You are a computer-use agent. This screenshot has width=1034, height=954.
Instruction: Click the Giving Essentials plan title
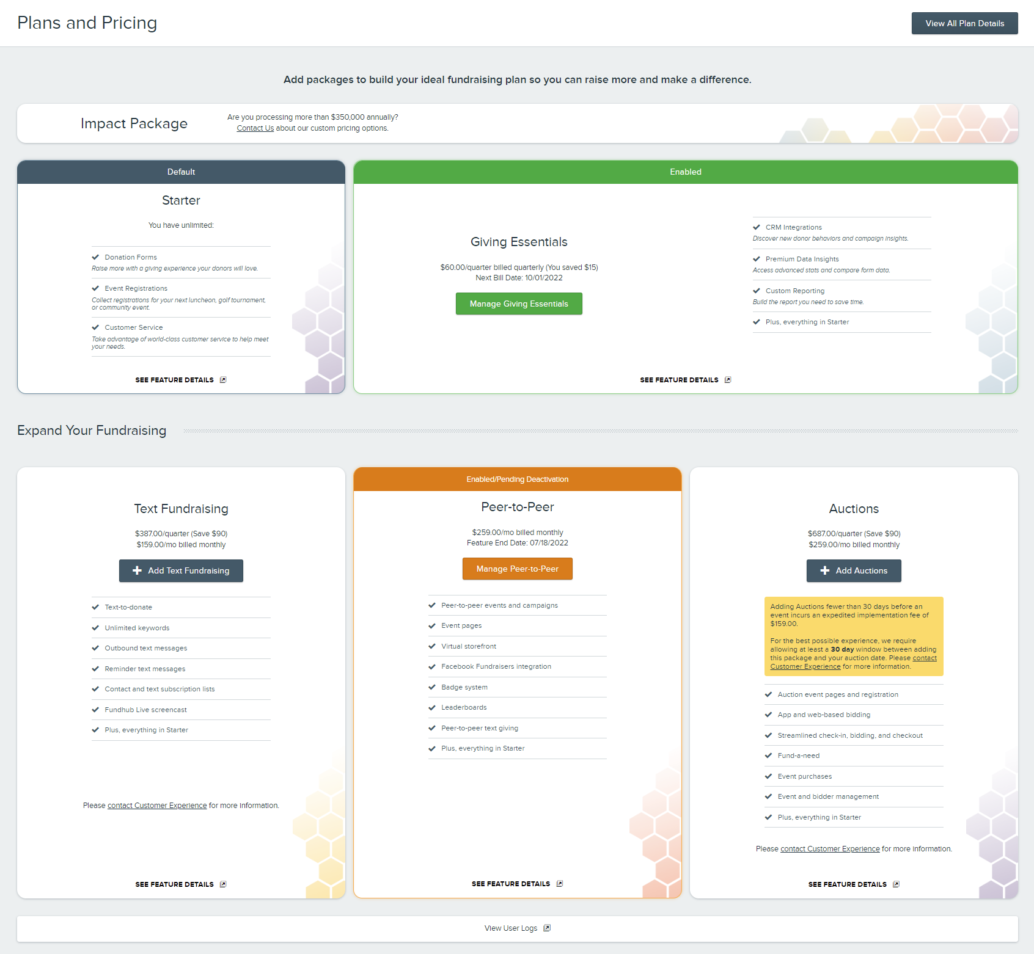[519, 242]
